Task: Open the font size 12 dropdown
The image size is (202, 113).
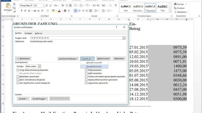Action: click(x=43, y=6)
